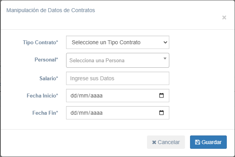Open the Seleccione un Tipo Contrato select
Image resolution: width=235 pixels, height=157 pixels.
coord(118,42)
